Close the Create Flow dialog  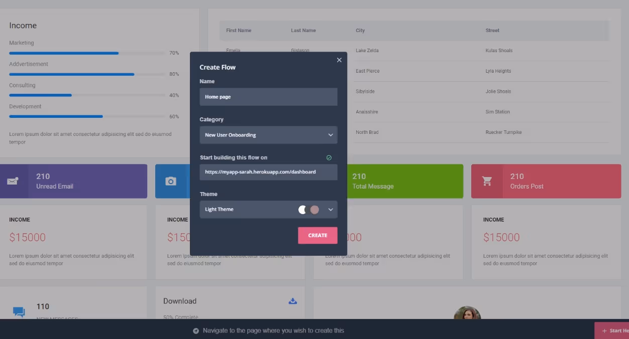[339, 60]
